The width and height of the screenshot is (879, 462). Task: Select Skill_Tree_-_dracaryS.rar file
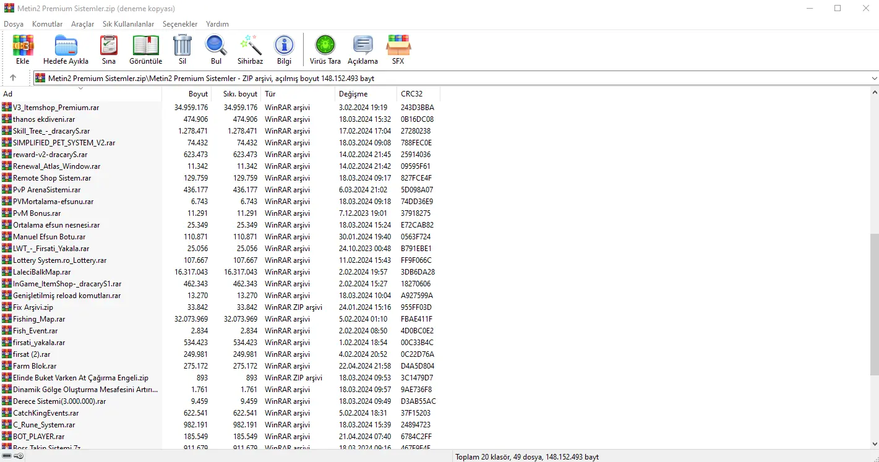pyautogui.click(x=51, y=130)
